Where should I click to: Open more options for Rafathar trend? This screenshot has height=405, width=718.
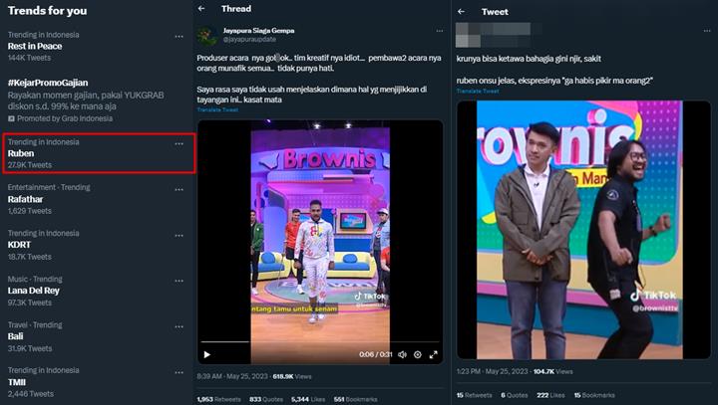point(179,190)
